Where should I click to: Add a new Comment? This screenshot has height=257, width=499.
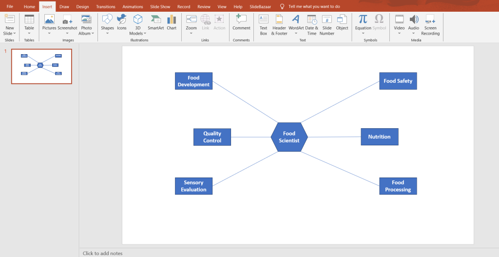tap(241, 20)
